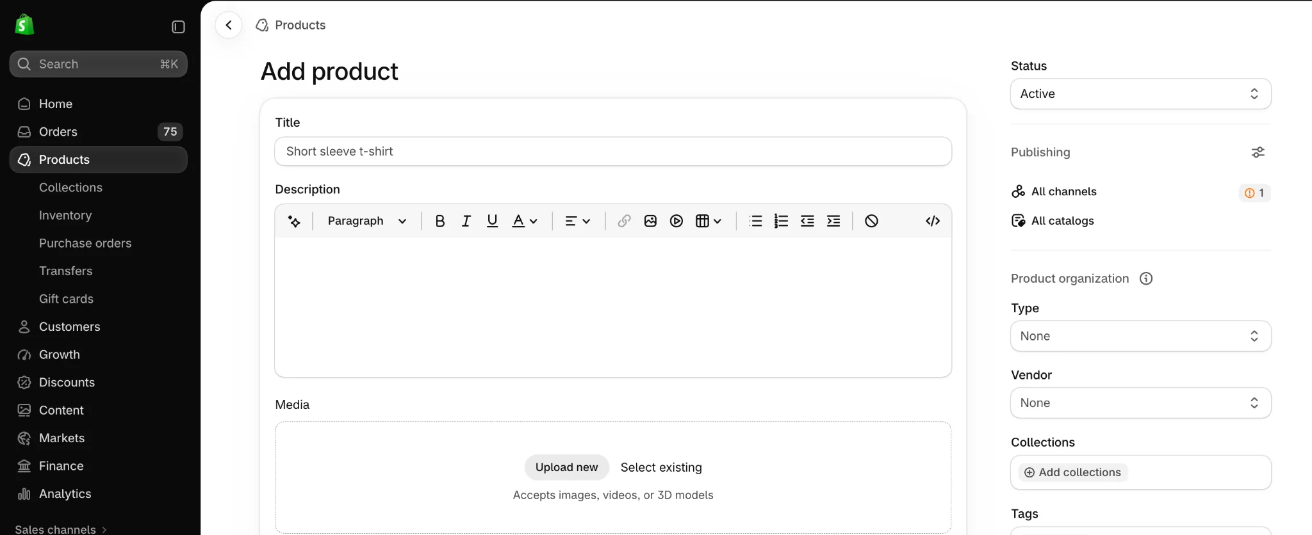Viewport: 1312px width, 535px height.
Task: Open Analytics in the sidebar
Action: pos(98,493)
